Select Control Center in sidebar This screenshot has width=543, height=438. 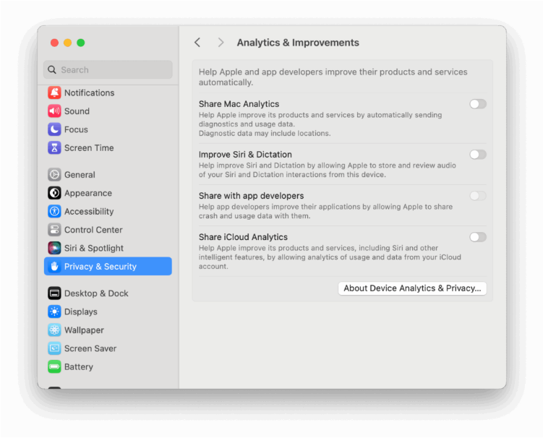point(93,230)
